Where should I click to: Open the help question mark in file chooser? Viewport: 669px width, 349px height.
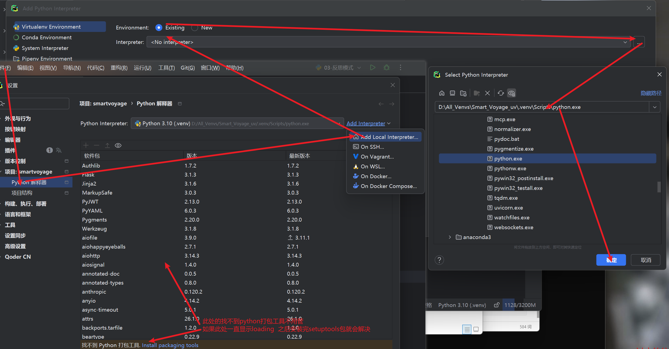pos(439,260)
